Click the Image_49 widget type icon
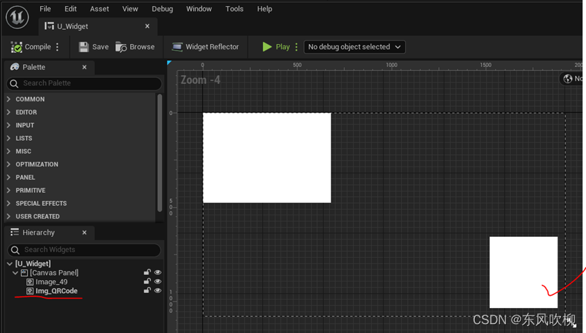Screen dimensions: 586x333 coord(30,282)
